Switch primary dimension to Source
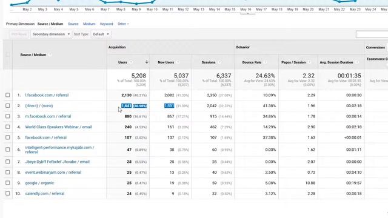 point(73,24)
